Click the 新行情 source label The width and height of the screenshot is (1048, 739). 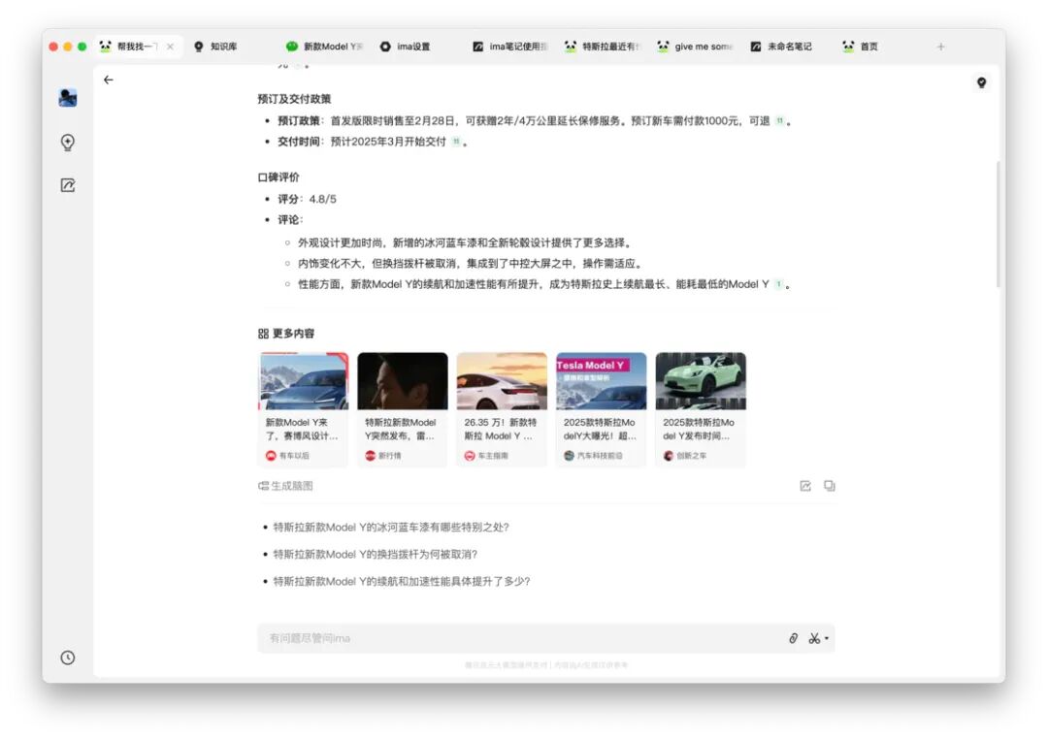point(383,456)
